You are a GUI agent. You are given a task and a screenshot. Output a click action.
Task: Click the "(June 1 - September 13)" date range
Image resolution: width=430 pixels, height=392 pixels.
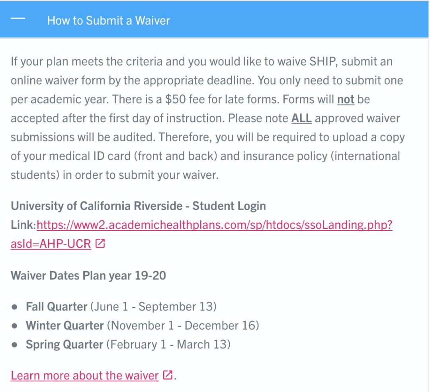153,307
